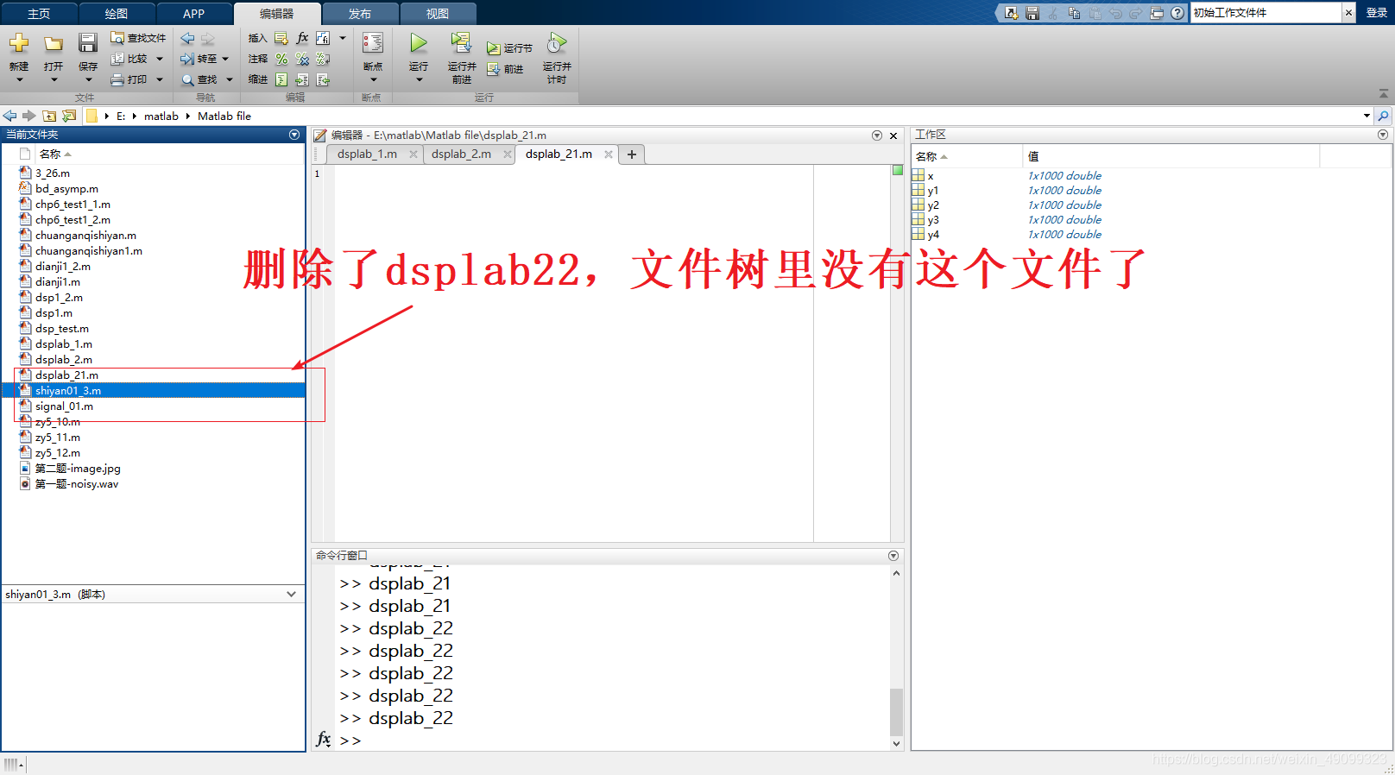This screenshot has height=775, width=1395.
Task: Click the wrap comments icon
Action: pyautogui.click(x=323, y=59)
